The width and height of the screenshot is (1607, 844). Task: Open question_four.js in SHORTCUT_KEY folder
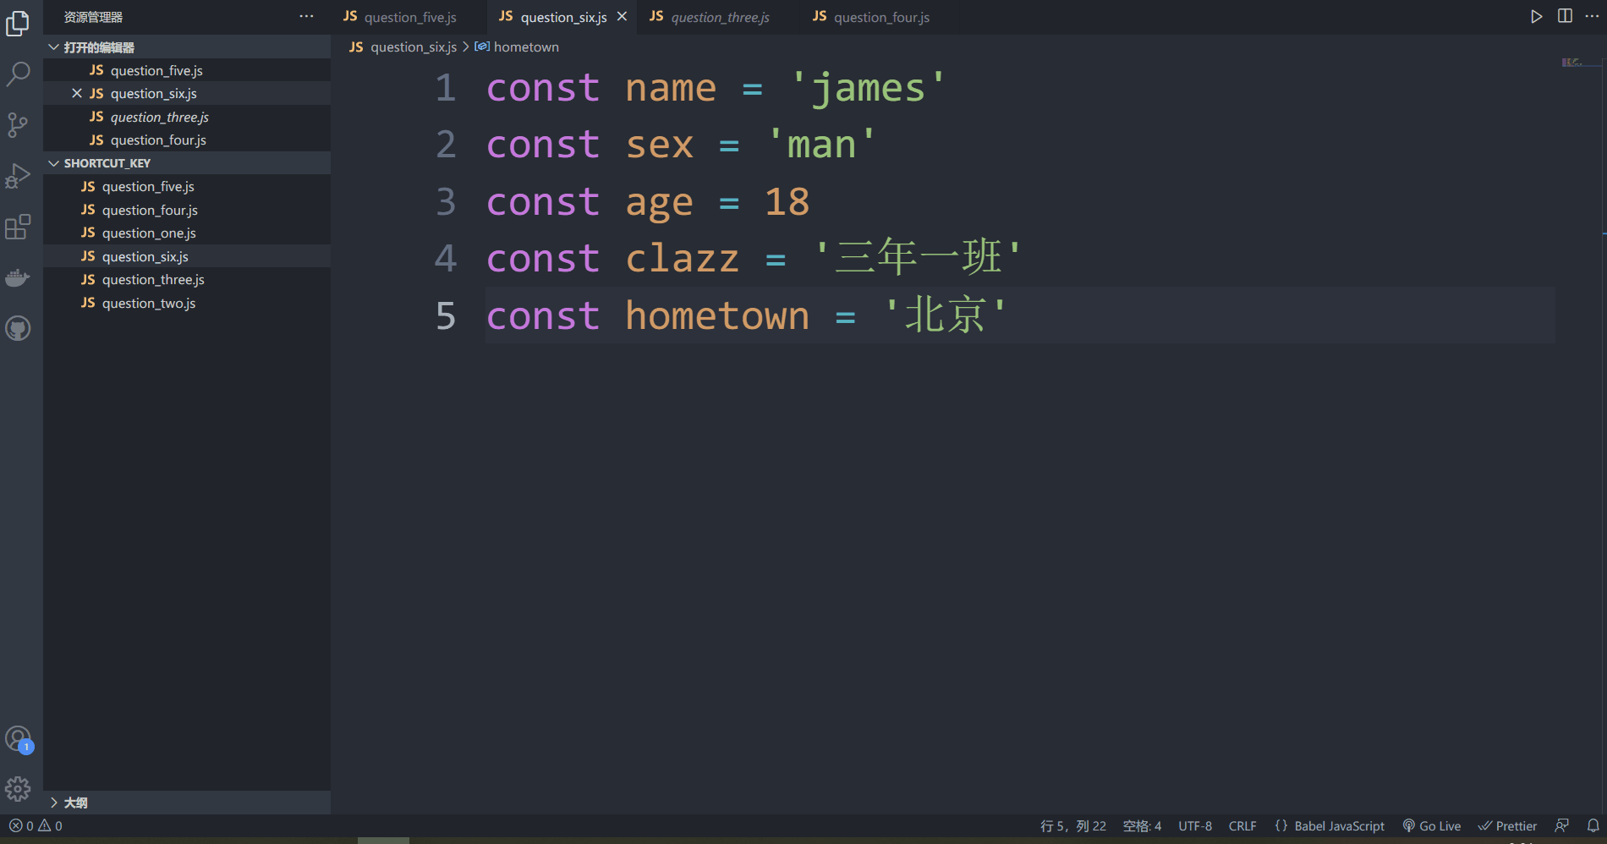187,210
